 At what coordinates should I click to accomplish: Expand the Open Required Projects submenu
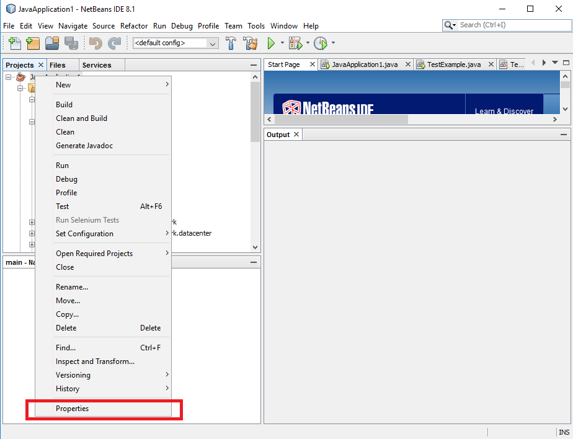pyautogui.click(x=167, y=253)
